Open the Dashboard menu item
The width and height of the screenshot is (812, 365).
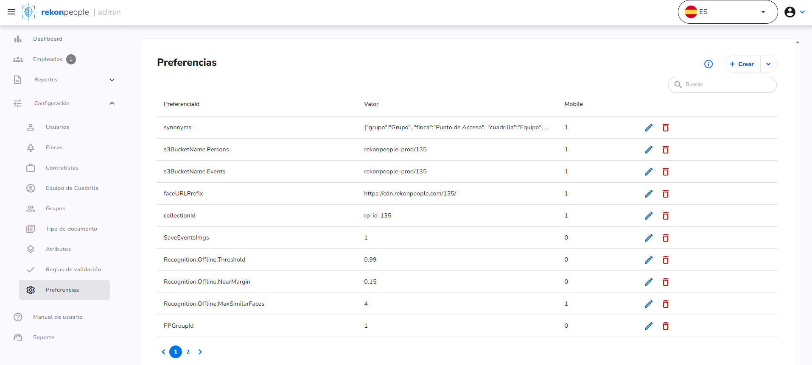click(48, 39)
